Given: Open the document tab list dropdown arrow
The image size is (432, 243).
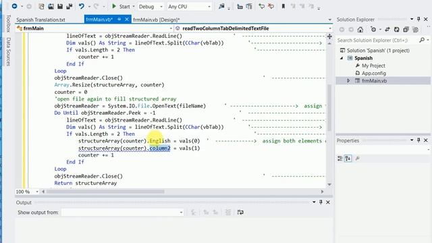Looking at the screenshot, I should (330, 20).
